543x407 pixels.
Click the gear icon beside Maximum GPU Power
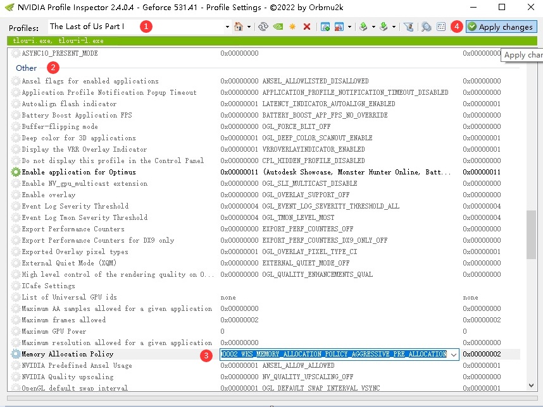pyautogui.click(x=16, y=331)
